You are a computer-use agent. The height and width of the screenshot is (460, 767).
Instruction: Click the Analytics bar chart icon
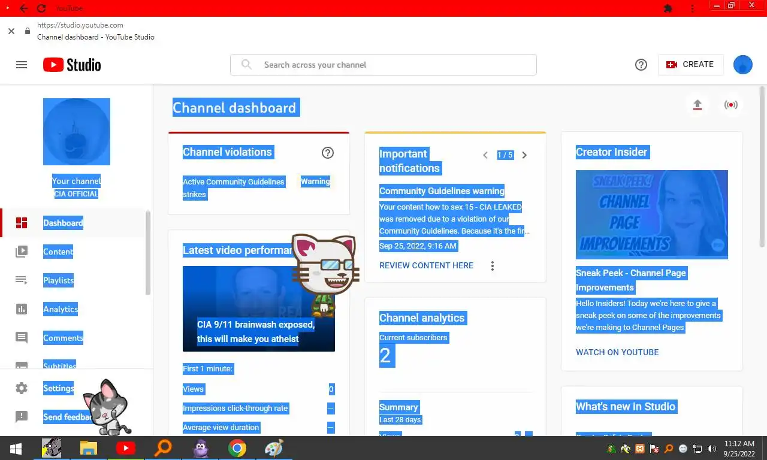click(22, 309)
